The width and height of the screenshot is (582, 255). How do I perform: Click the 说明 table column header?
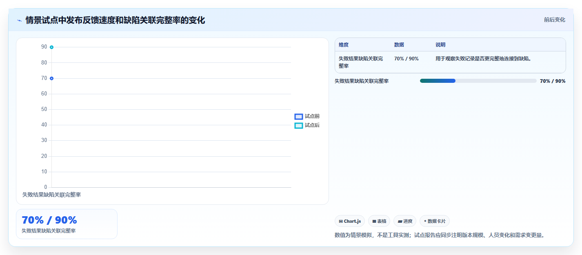point(440,45)
